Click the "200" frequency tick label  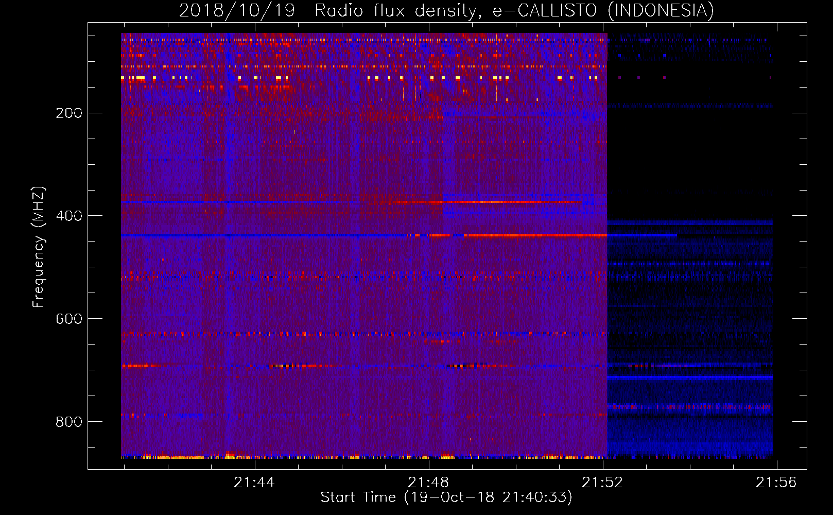[x=69, y=113]
